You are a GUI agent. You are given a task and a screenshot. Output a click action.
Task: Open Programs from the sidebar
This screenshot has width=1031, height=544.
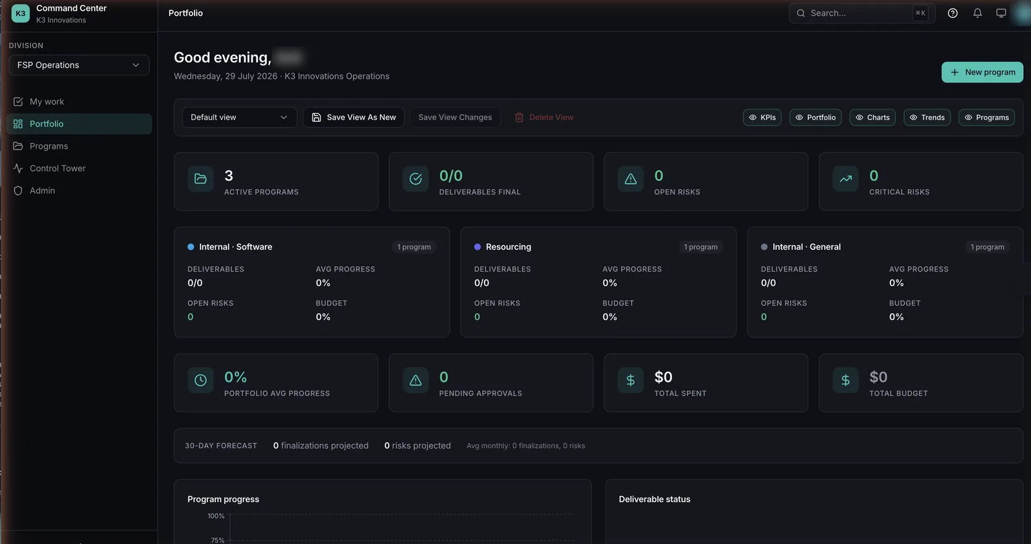79,146
